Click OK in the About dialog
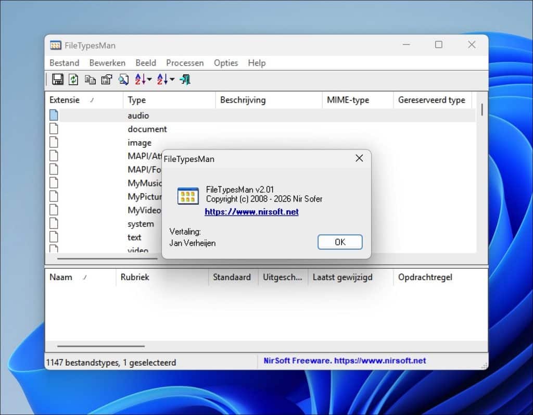Viewport: 533px width, 415px height. click(340, 242)
